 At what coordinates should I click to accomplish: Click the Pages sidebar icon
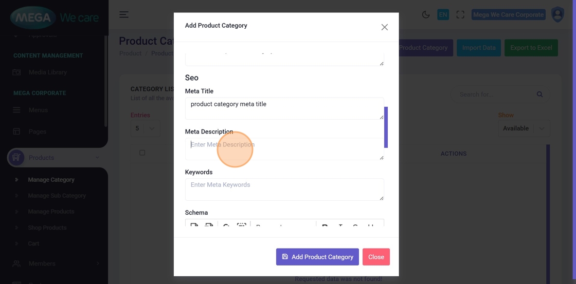coord(16,131)
